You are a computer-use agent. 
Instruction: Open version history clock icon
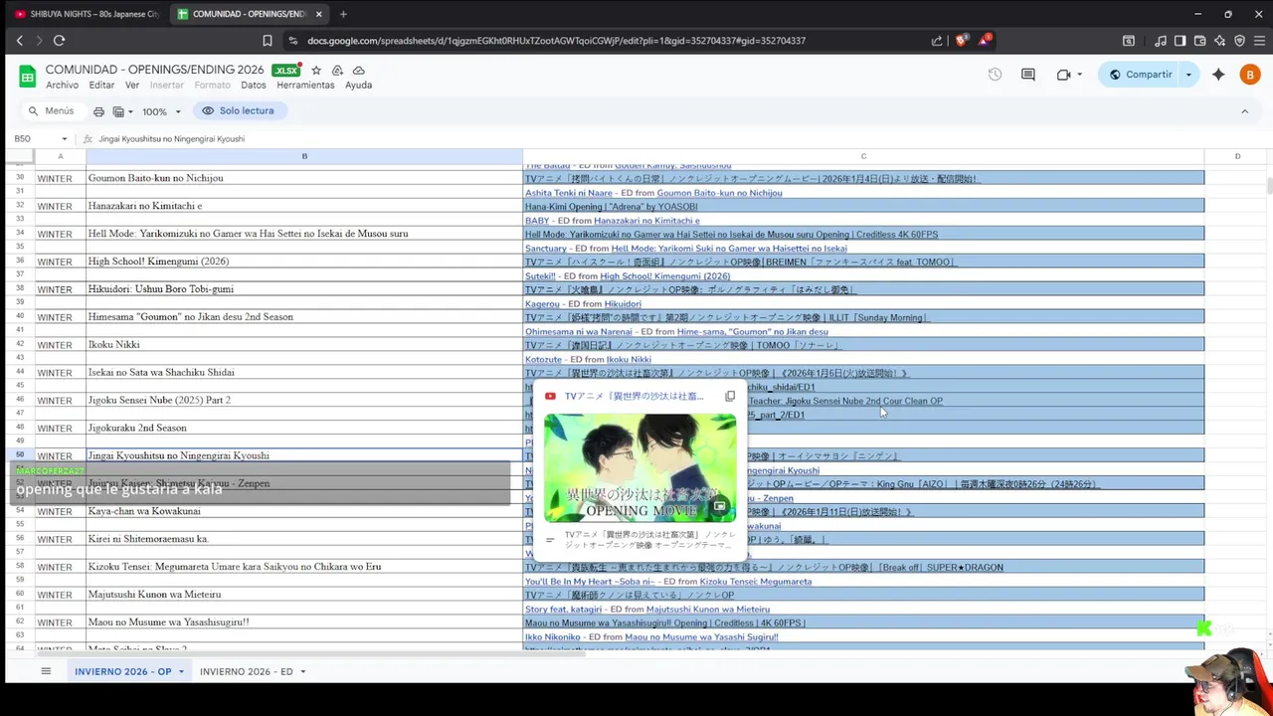point(995,75)
